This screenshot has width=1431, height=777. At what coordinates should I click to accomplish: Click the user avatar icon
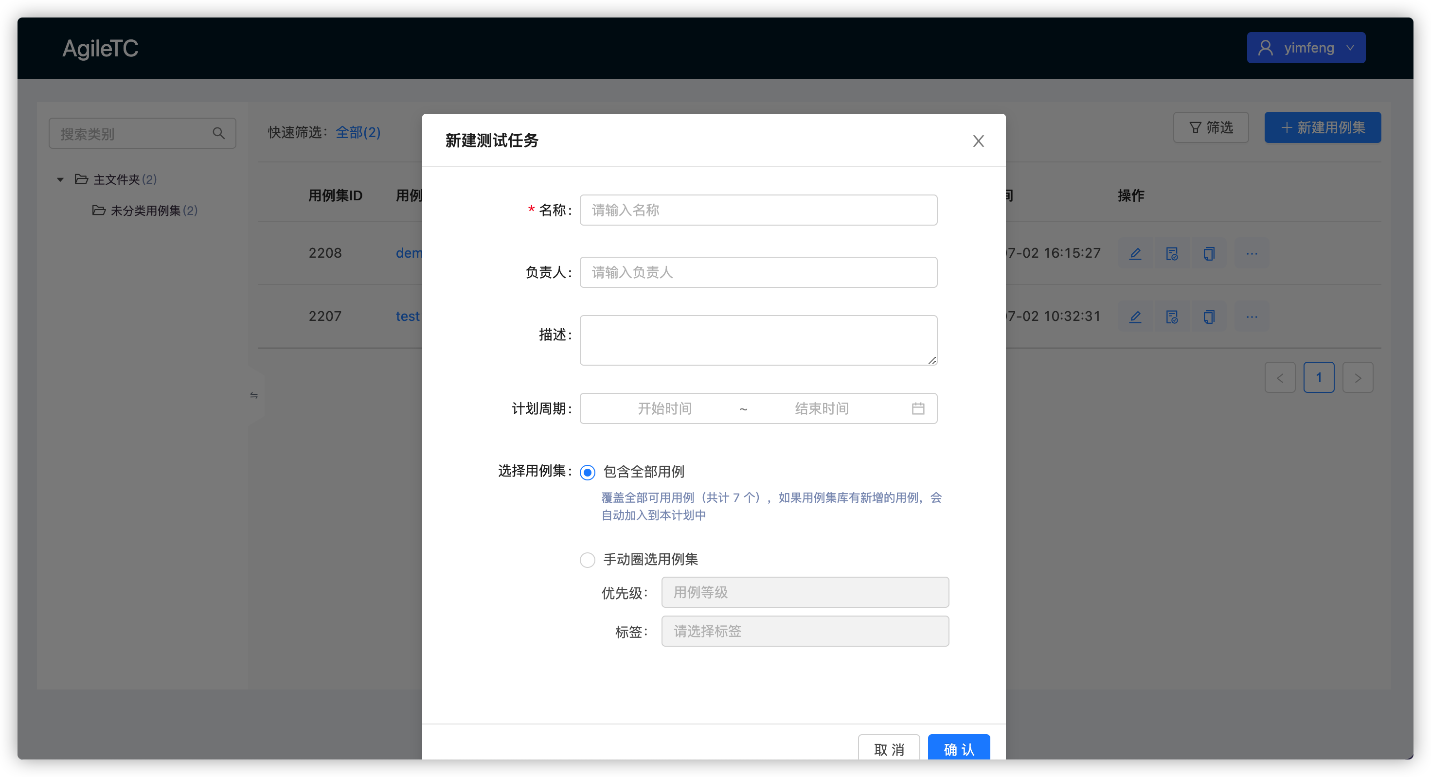[1266, 48]
